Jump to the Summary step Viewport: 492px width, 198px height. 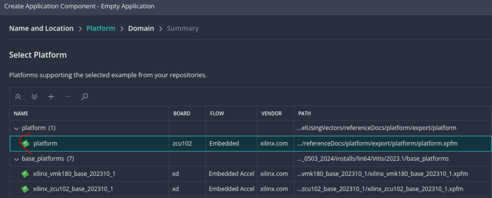[183, 28]
